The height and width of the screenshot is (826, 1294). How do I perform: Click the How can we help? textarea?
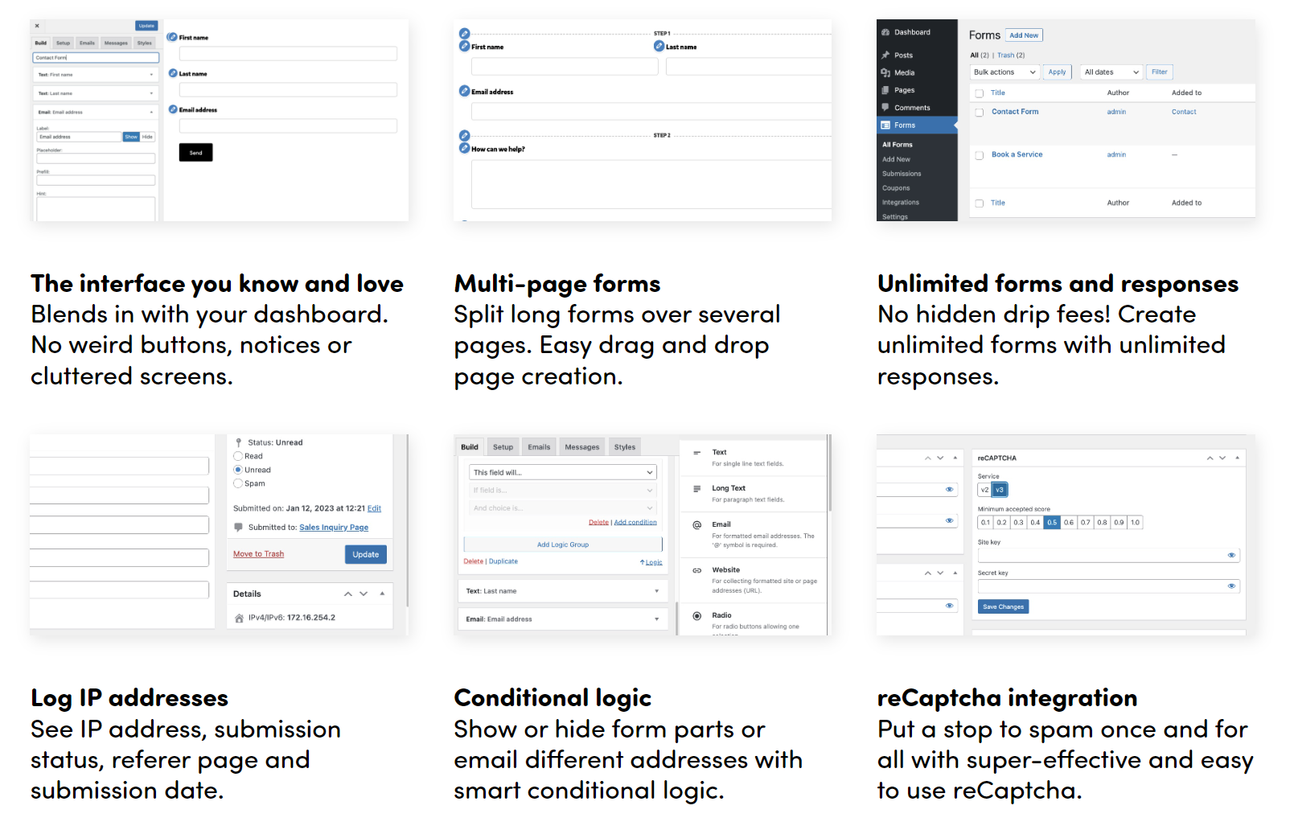pyautogui.click(x=651, y=184)
